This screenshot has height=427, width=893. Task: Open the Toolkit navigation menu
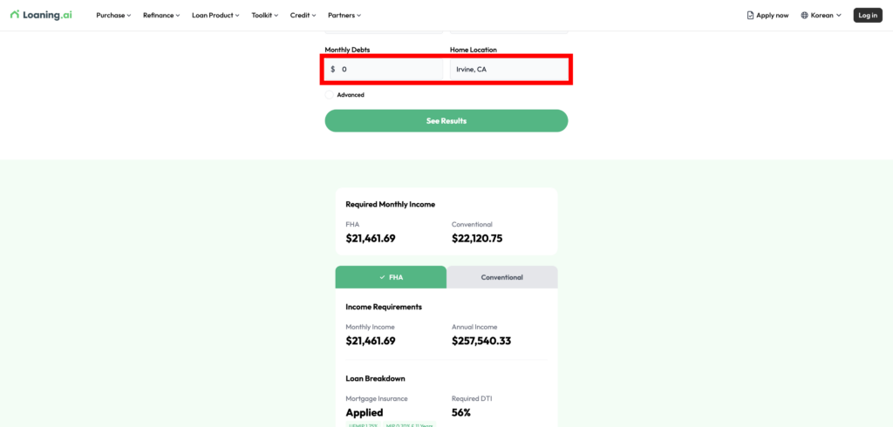coord(265,16)
